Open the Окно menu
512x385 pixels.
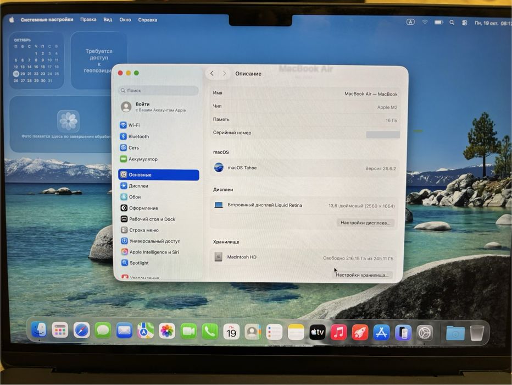point(125,20)
